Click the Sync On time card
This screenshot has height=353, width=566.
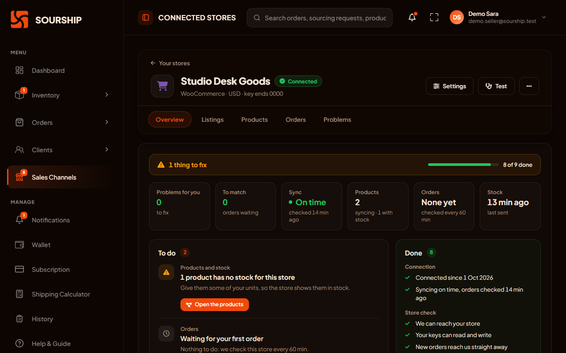coord(312,206)
